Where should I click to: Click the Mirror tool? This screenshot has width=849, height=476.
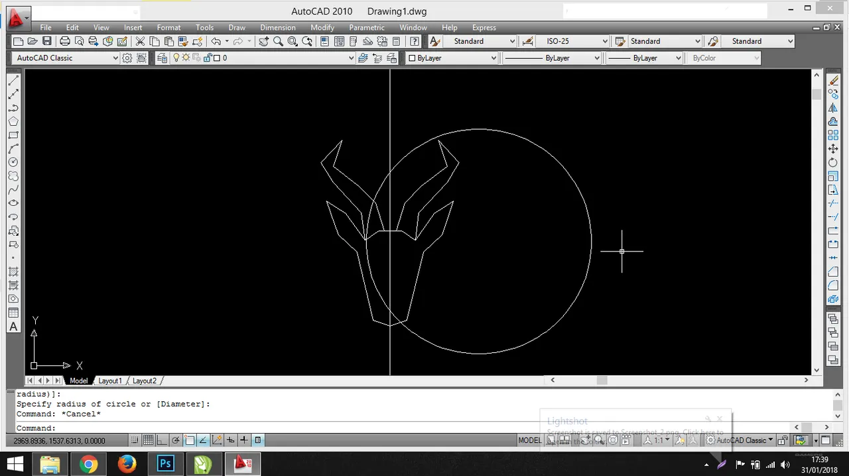tap(834, 108)
